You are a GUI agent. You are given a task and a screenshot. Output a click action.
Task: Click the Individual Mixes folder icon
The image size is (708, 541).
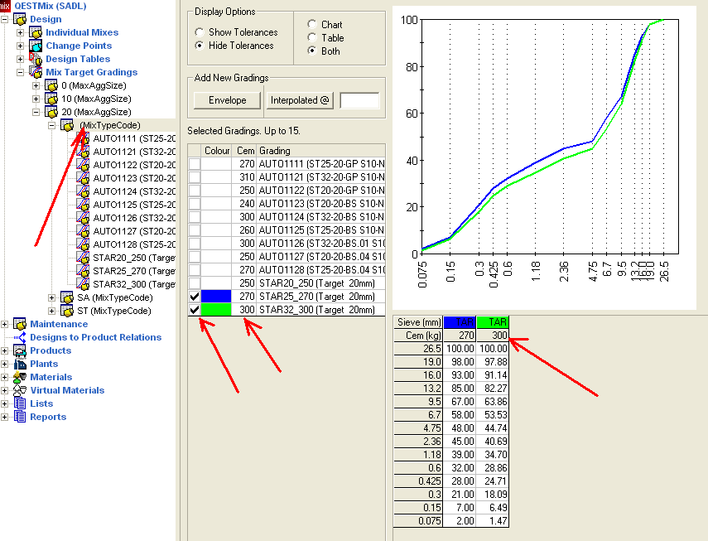[36, 32]
